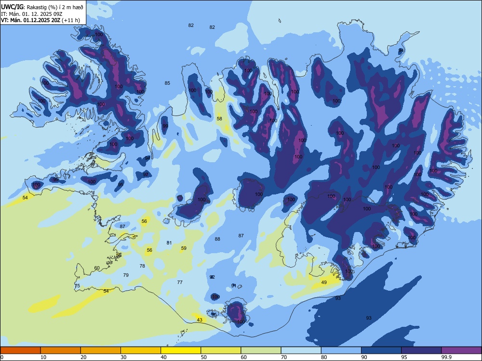Click the pale blue 70–80 legend swatch
Image resolution: width=482 pixels, height=361 pixels.
point(301,350)
